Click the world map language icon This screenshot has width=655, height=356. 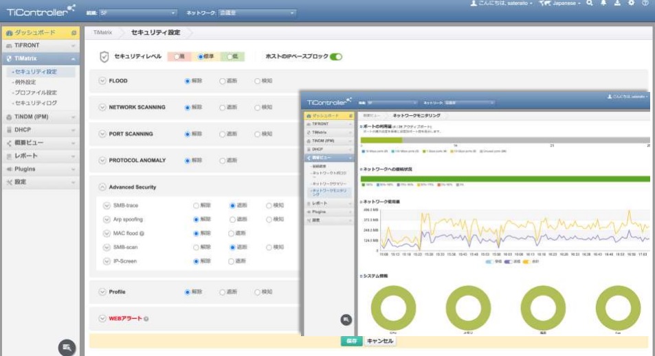(x=545, y=3)
